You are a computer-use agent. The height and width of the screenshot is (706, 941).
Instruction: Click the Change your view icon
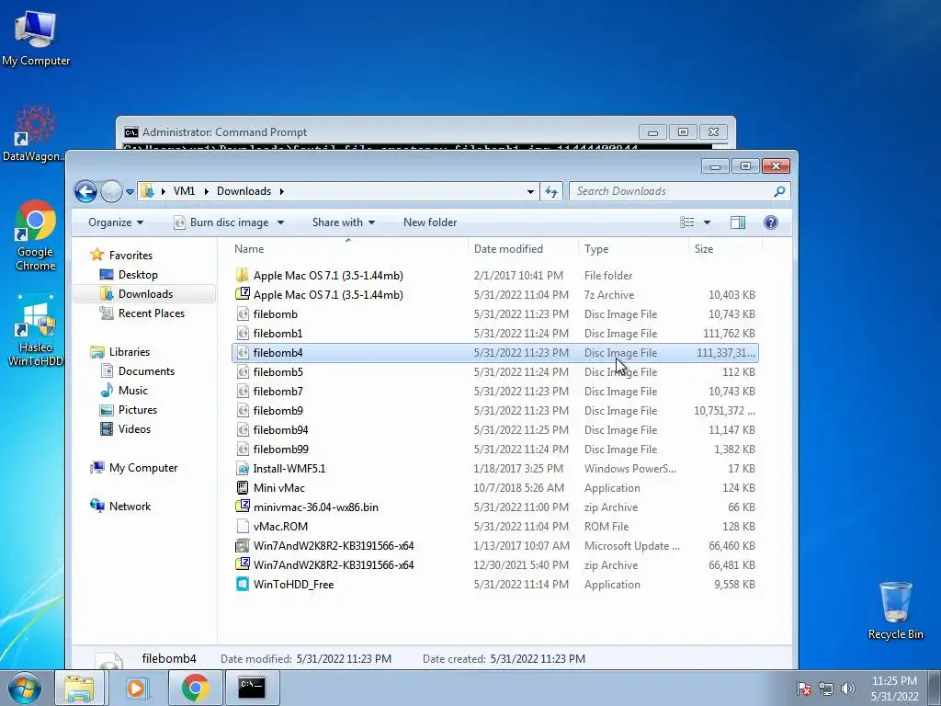(x=687, y=222)
